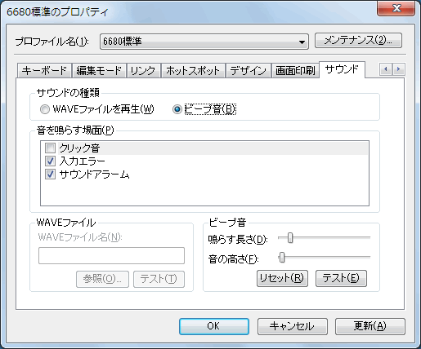Uncheck the 入力エラー checkbox
The width and height of the screenshot is (421, 349).
point(50,161)
